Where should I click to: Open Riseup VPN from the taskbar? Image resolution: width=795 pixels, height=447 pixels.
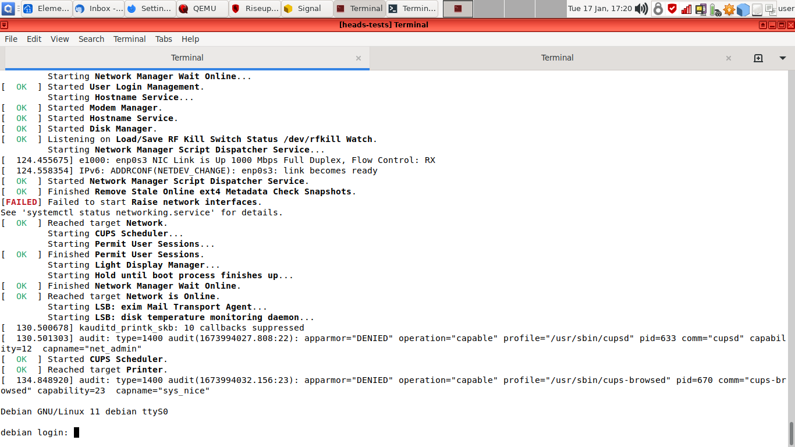(254, 9)
